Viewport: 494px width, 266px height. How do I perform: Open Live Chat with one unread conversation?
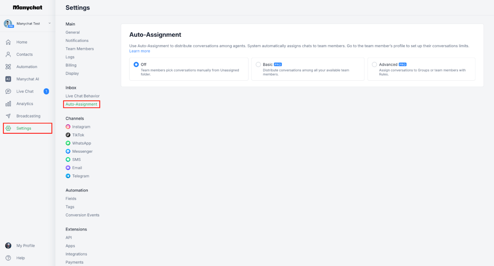point(25,91)
